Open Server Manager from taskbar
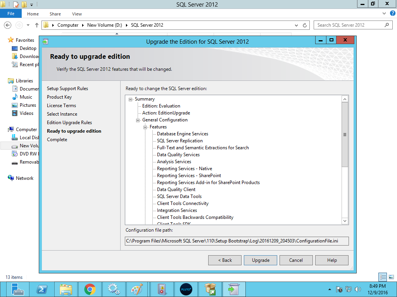This screenshot has width=397, height=297. pyautogui.click(x=17, y=289)
